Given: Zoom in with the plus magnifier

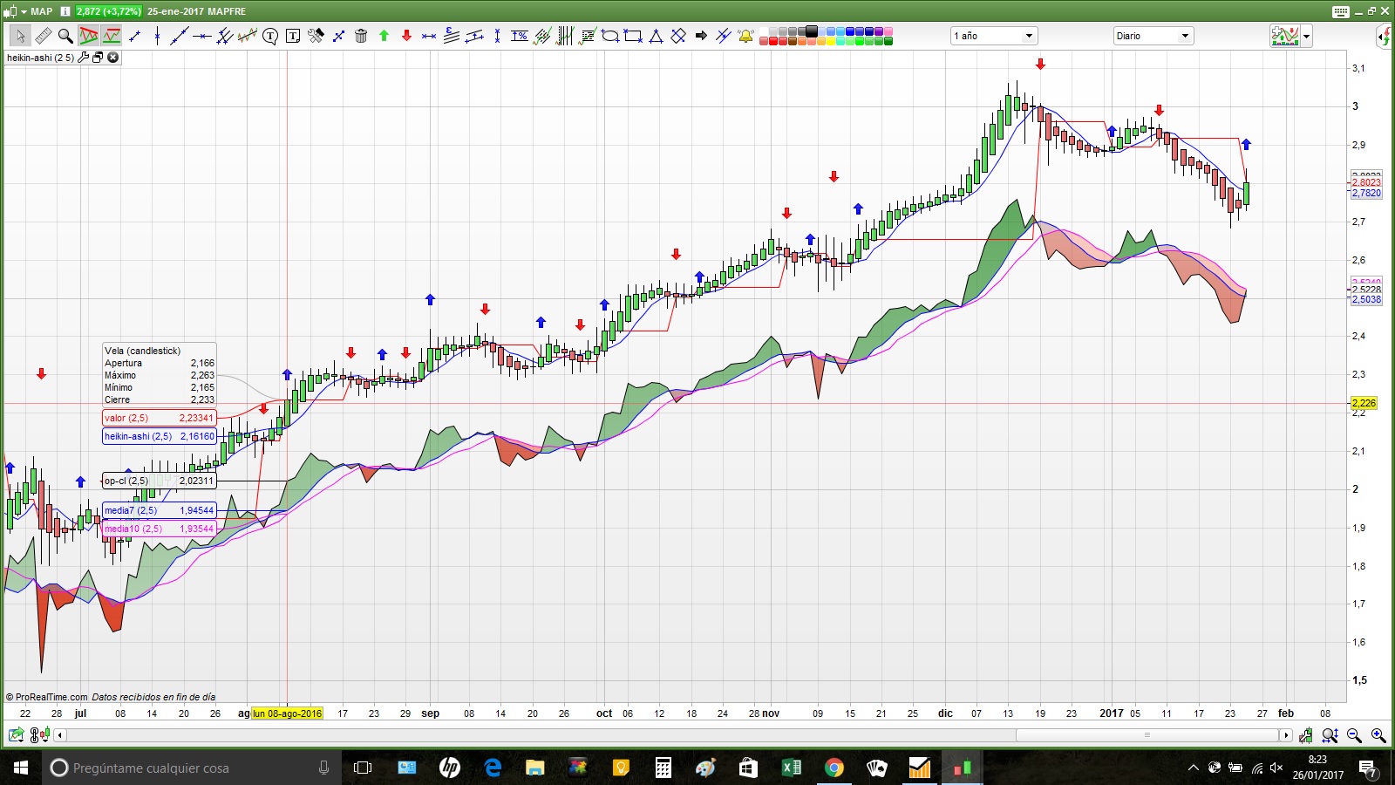Looking at the screenshot, I should 1378,735.
